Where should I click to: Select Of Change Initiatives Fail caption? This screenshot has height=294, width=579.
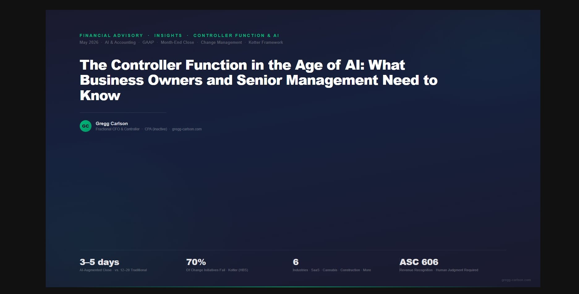(x=217, y=270)
